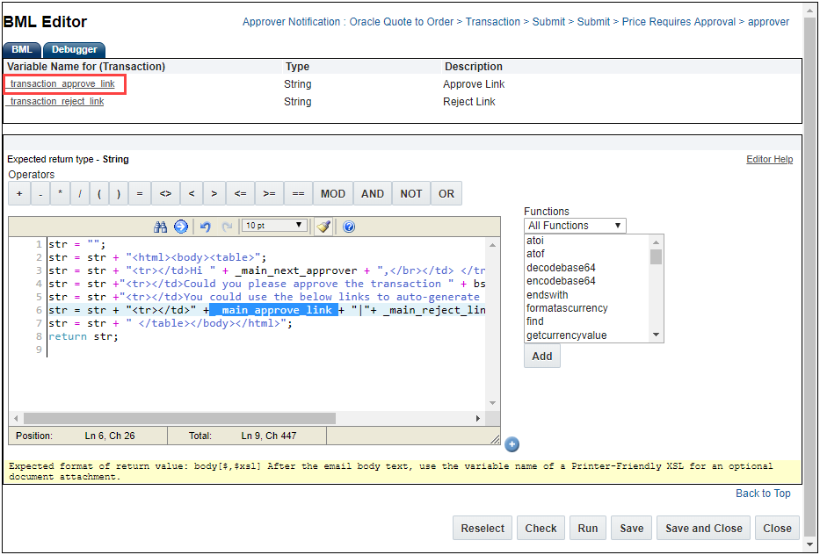Insert the not-equal operator <>
Viewport: 820px width, 555px height.
(165, 193)
